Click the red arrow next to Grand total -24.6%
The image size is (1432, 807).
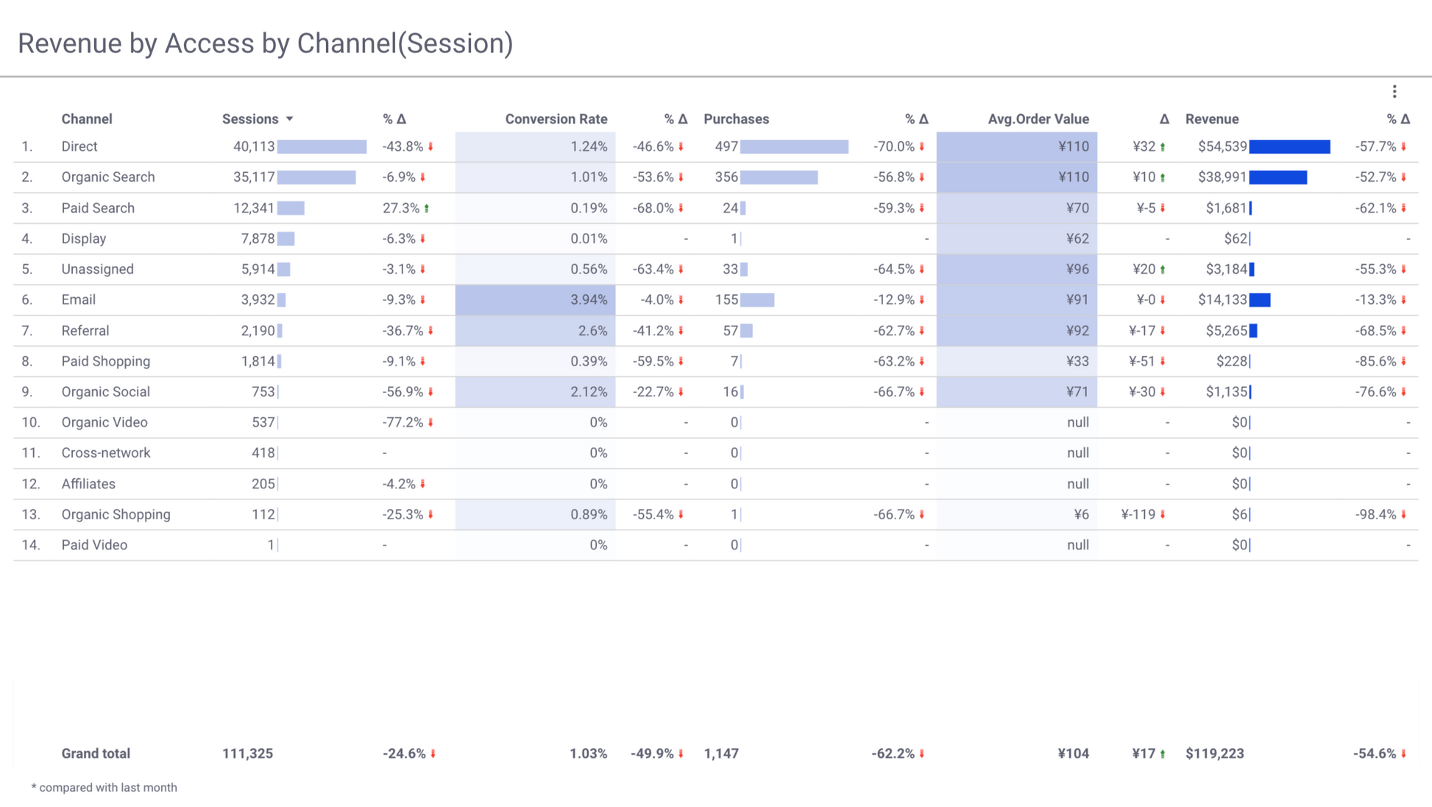point(433,754)
